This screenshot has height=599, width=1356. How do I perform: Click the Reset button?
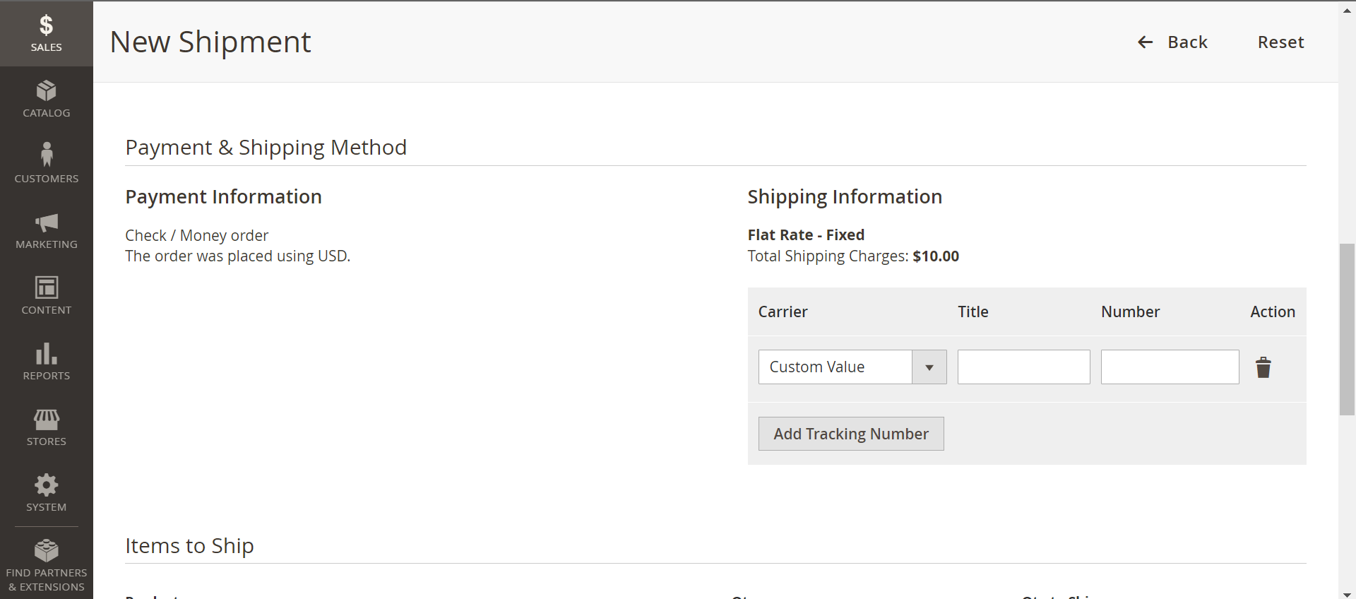coord(1280,42)
